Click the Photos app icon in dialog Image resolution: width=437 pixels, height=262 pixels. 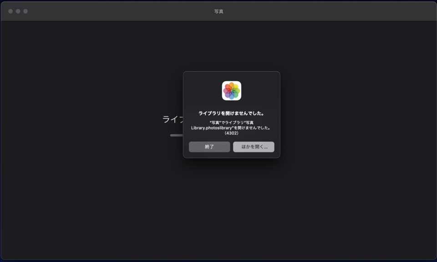pyautogui.click(x=232, y=91)
